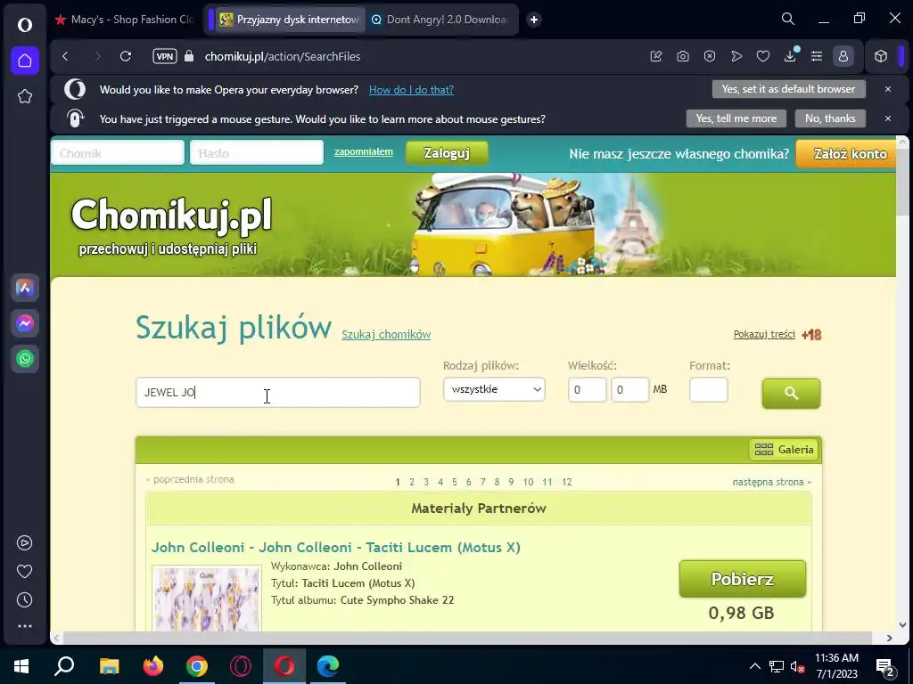Open the extensions cube icon
The width and height of the screenshot is (913, 684).
(x=880, y=56)
